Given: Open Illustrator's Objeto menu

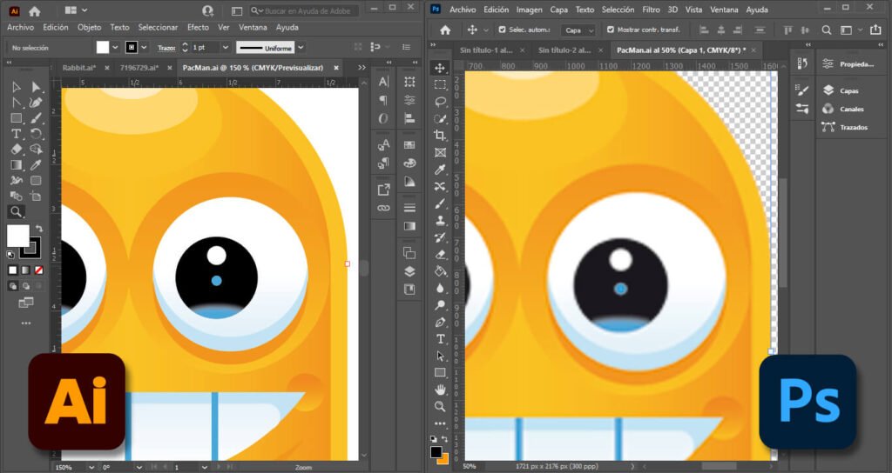Looking at the screenshot, I should [90, 27].
